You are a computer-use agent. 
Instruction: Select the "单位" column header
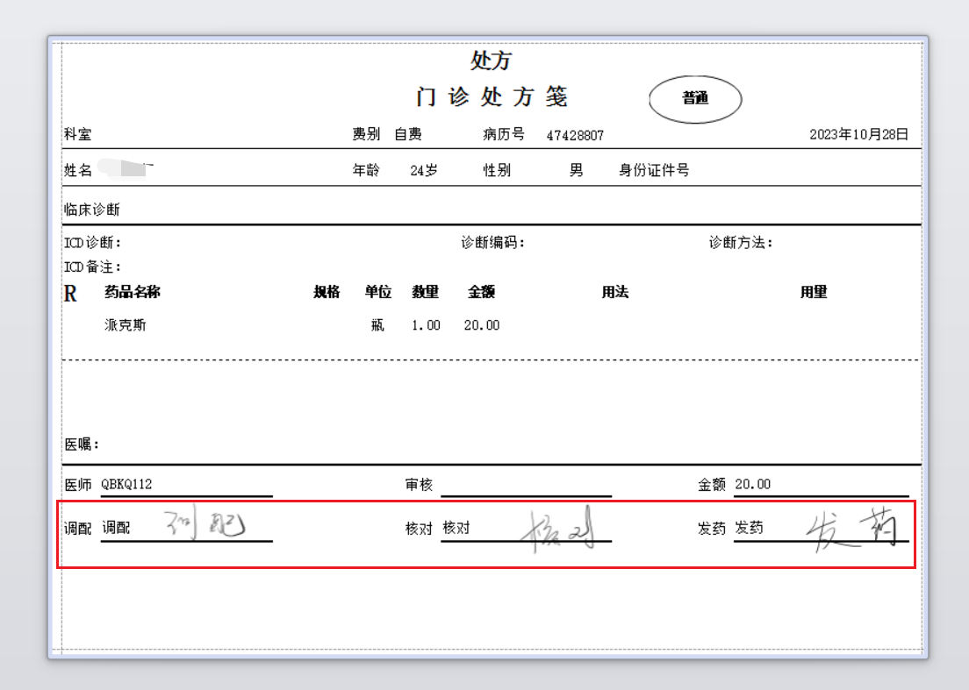point(377,292)
